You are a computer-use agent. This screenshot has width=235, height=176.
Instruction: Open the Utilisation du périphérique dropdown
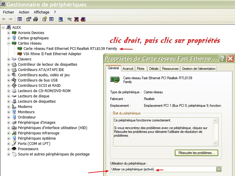coord(219,169)
